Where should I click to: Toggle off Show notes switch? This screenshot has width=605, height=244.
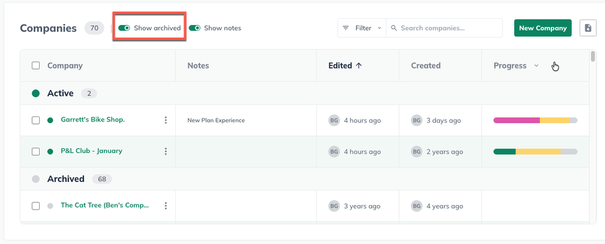click(195, 28)
